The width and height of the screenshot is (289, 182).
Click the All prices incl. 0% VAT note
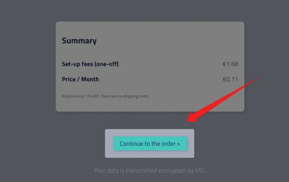point(82,96)
